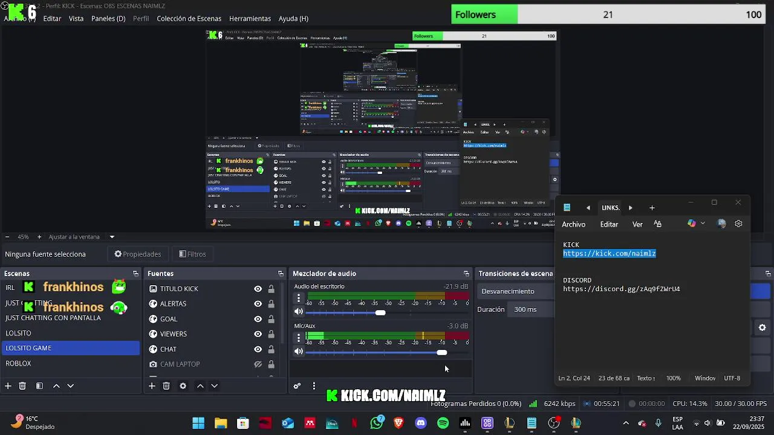The width and height of the screenshot is (774, 435).
Task: Show the CAM LAPTOP source
Action: (x=258, y=364)
